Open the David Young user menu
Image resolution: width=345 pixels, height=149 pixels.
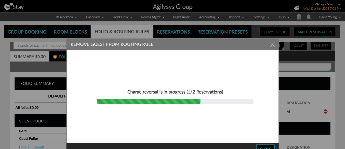point(330,17)
